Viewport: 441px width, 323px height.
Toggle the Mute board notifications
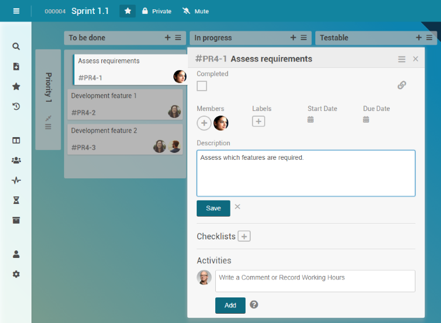[x=195, y=11]
